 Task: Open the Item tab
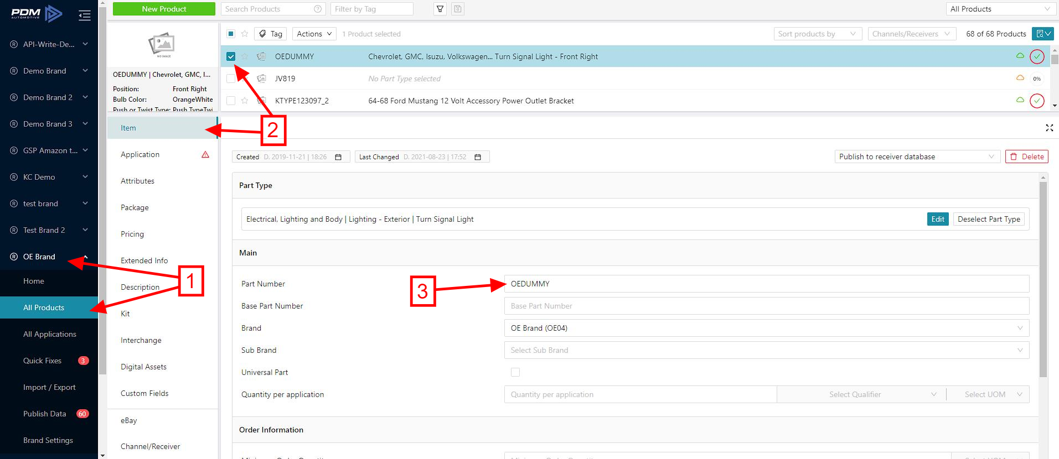[x=162, y=128]
